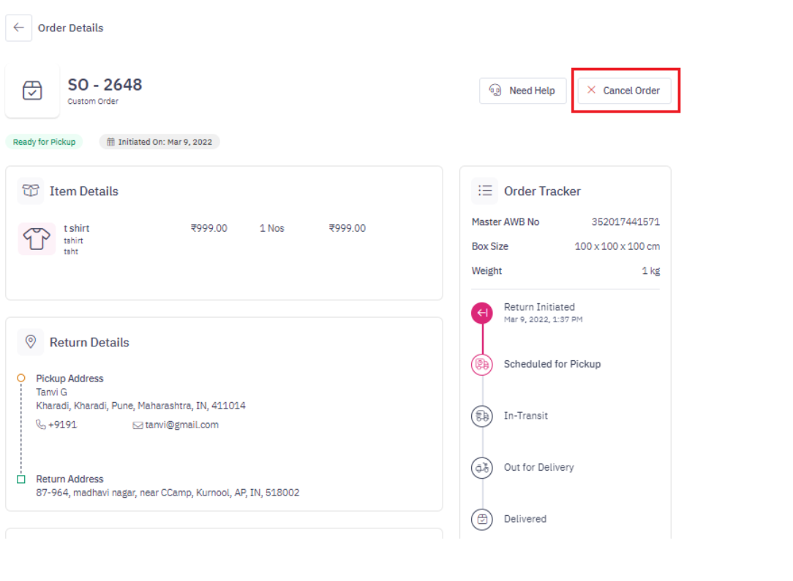This screenshot has width=793, height=581.
Task: Click the Kharadi, Pune pickup address line
Action: click(140, 406)
